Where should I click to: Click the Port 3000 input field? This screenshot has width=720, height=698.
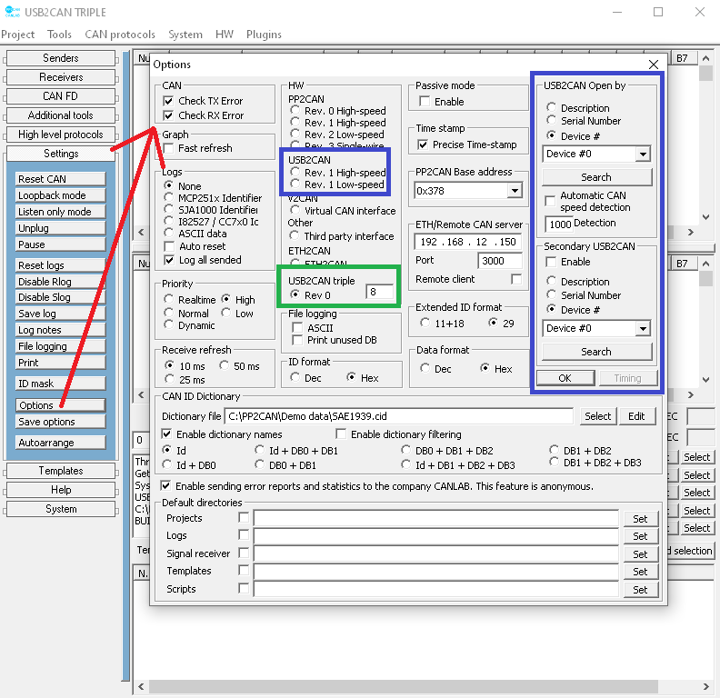(500, 261)
